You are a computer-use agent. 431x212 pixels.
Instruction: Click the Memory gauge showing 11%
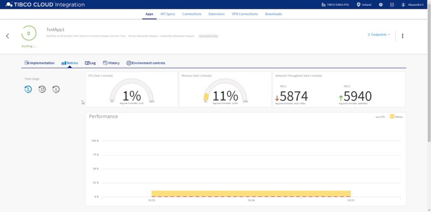click(x=225, y=91)
